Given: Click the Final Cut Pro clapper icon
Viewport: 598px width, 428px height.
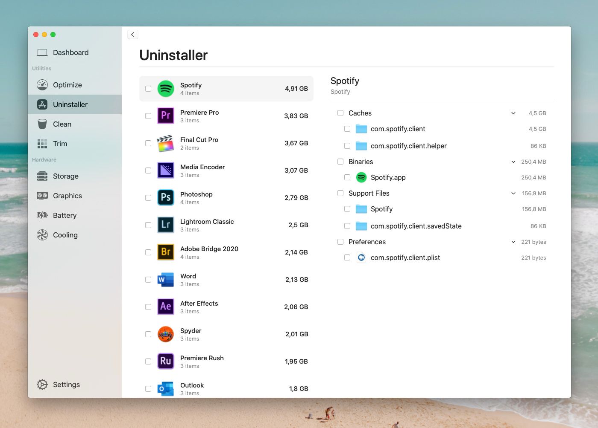Looking at the screenshot, I should 166,143.
